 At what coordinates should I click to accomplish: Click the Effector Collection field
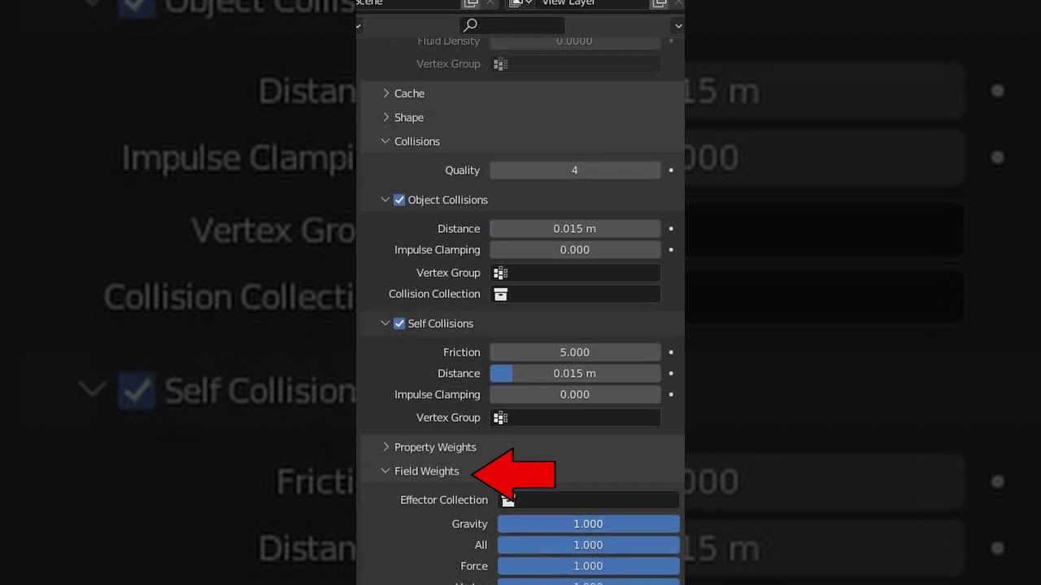point(588,500)
